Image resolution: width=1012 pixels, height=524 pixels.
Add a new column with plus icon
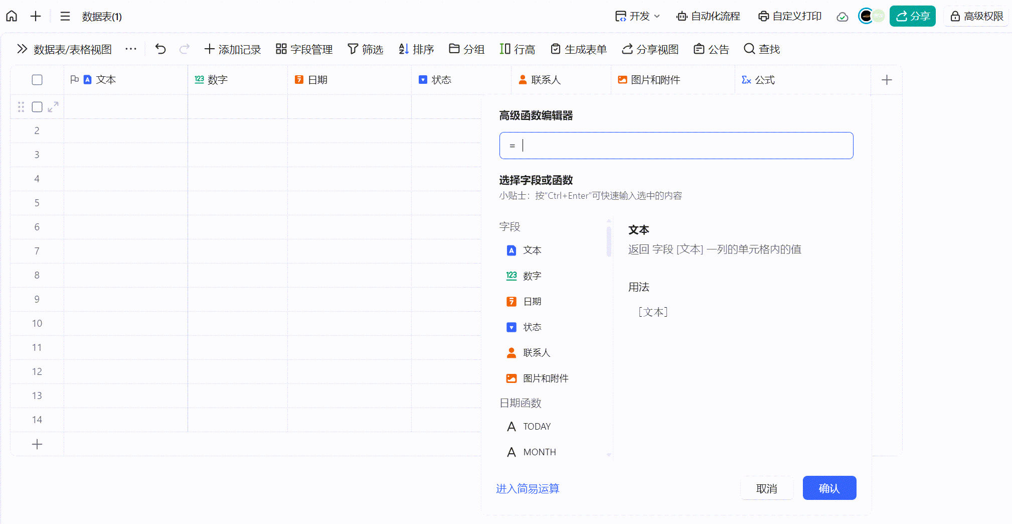[887, 80]
